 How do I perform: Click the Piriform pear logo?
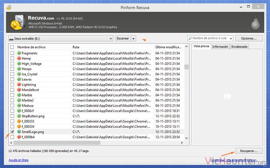click(x=255, y=23)
